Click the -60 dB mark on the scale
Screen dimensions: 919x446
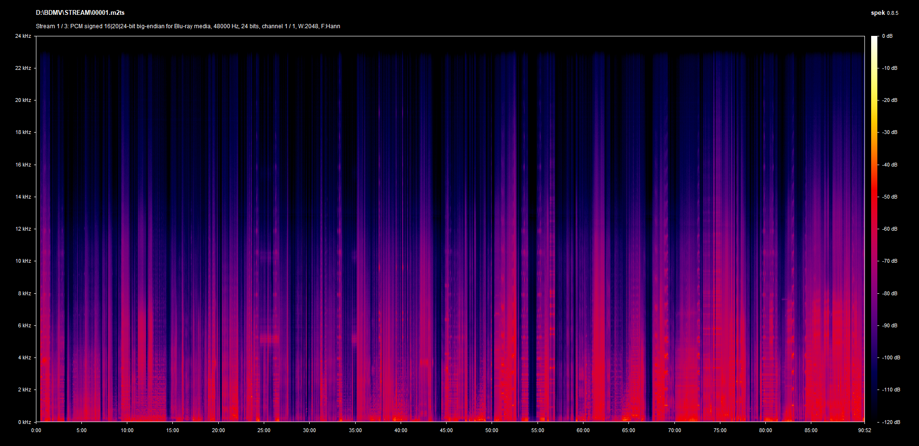point(889,228)
